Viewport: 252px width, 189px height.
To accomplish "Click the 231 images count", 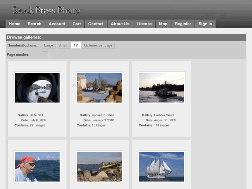I will pos(37,125).
